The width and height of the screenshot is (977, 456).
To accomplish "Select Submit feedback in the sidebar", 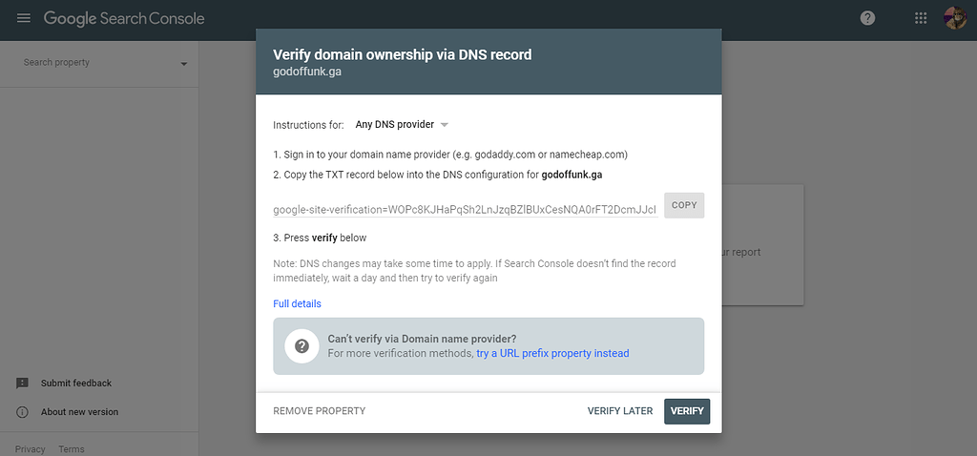I will point(76,383).
